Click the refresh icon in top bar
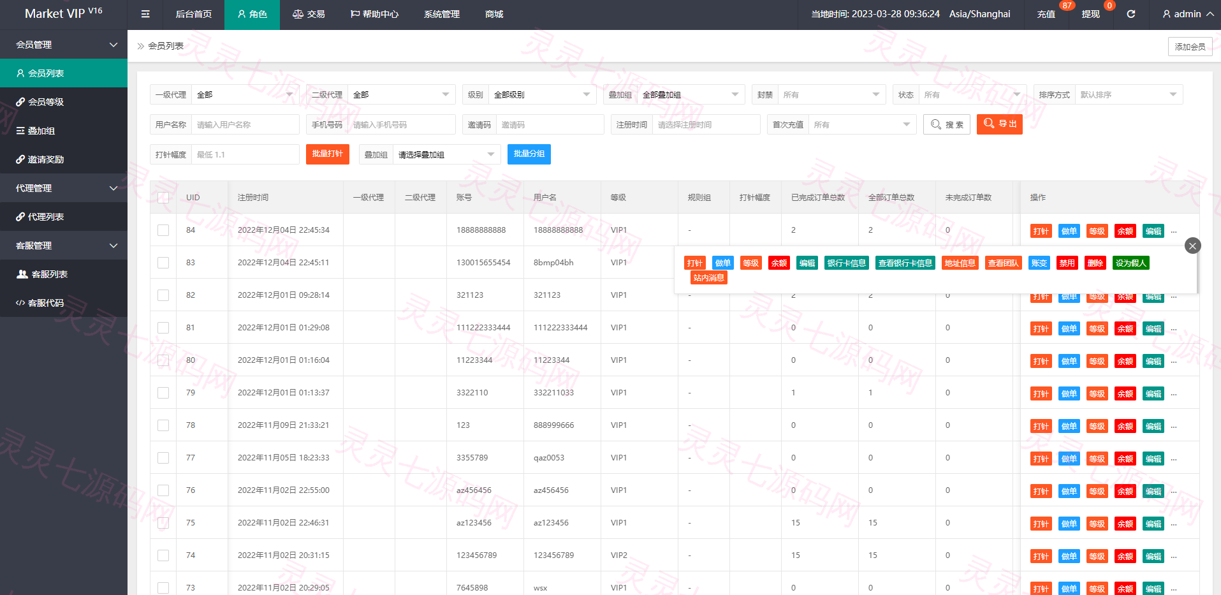The height and width of the screenshot is (595, 1221). (x=1130, y=14)
